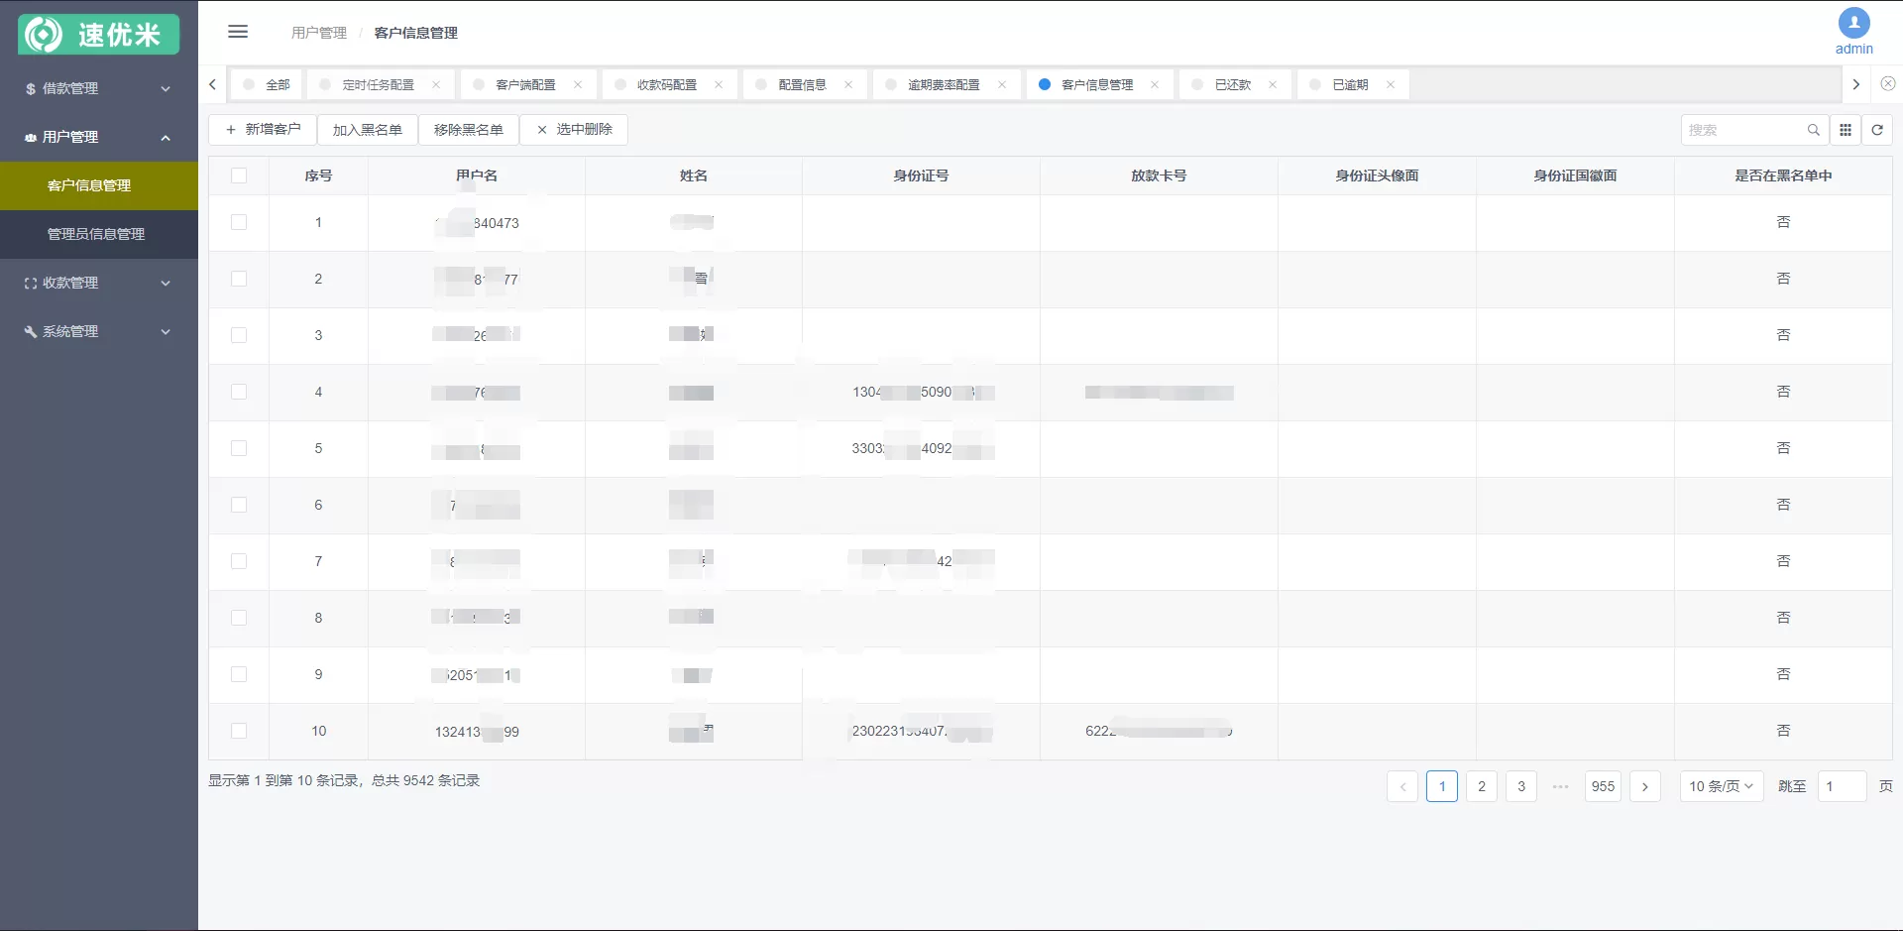Click the close-all-tabs icon at top right
Viewport: 1903px width, 931px height.
pos(1889,84)
